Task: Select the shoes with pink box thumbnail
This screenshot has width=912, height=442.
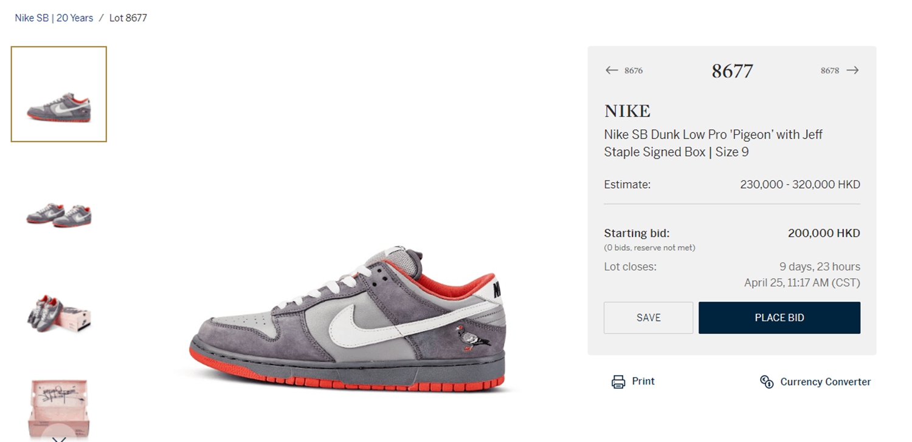Action: 59,314
